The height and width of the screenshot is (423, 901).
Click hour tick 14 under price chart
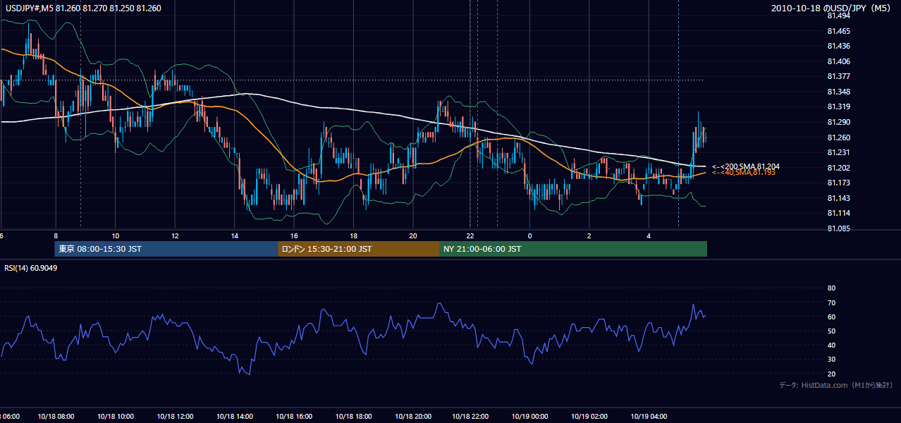(x=234, y=235)
